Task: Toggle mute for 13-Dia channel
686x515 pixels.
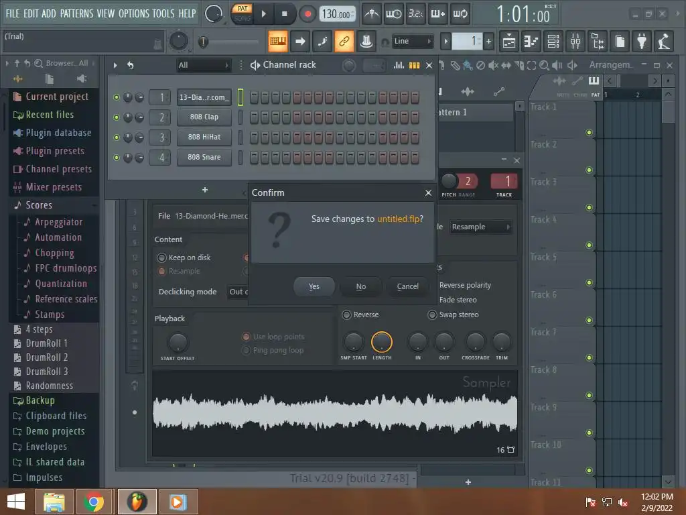Action: click(117, 97)
